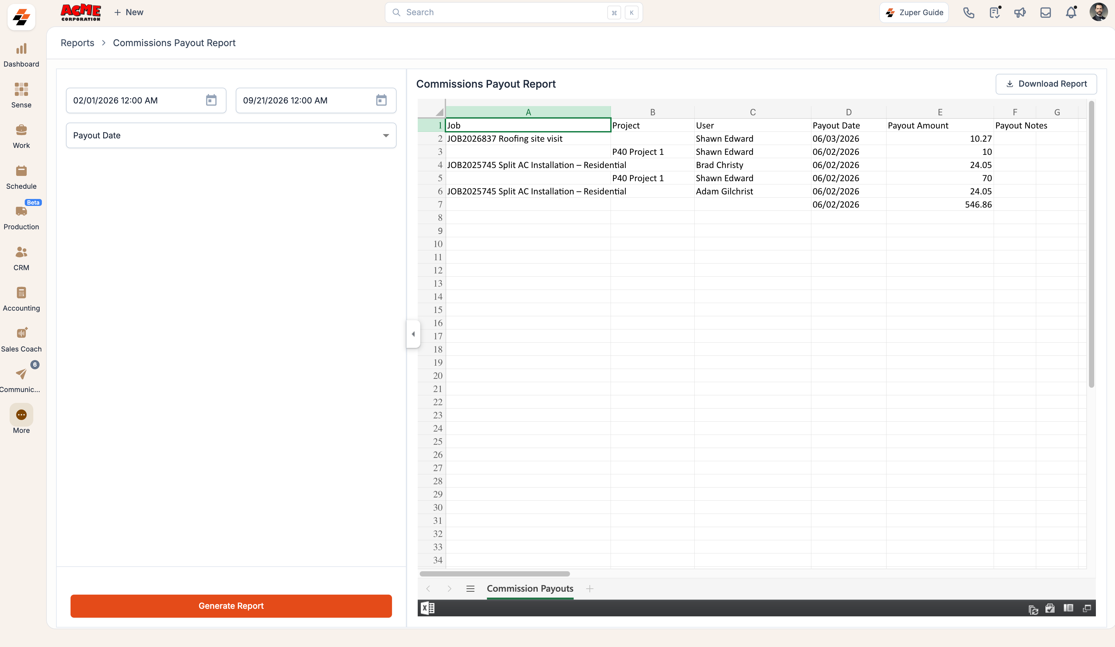Select the Commission Payouts sheet tab

coord(529,589)
